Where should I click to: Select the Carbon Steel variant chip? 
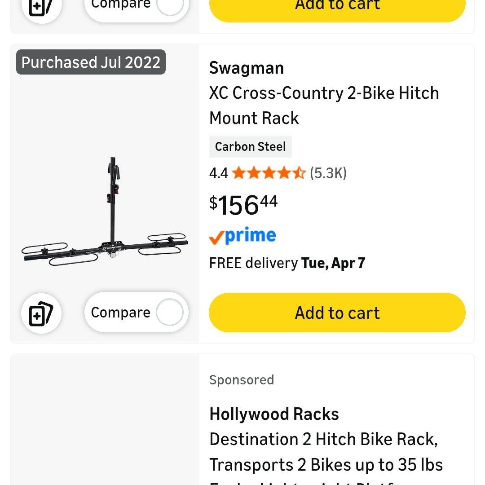coord(251,146)
